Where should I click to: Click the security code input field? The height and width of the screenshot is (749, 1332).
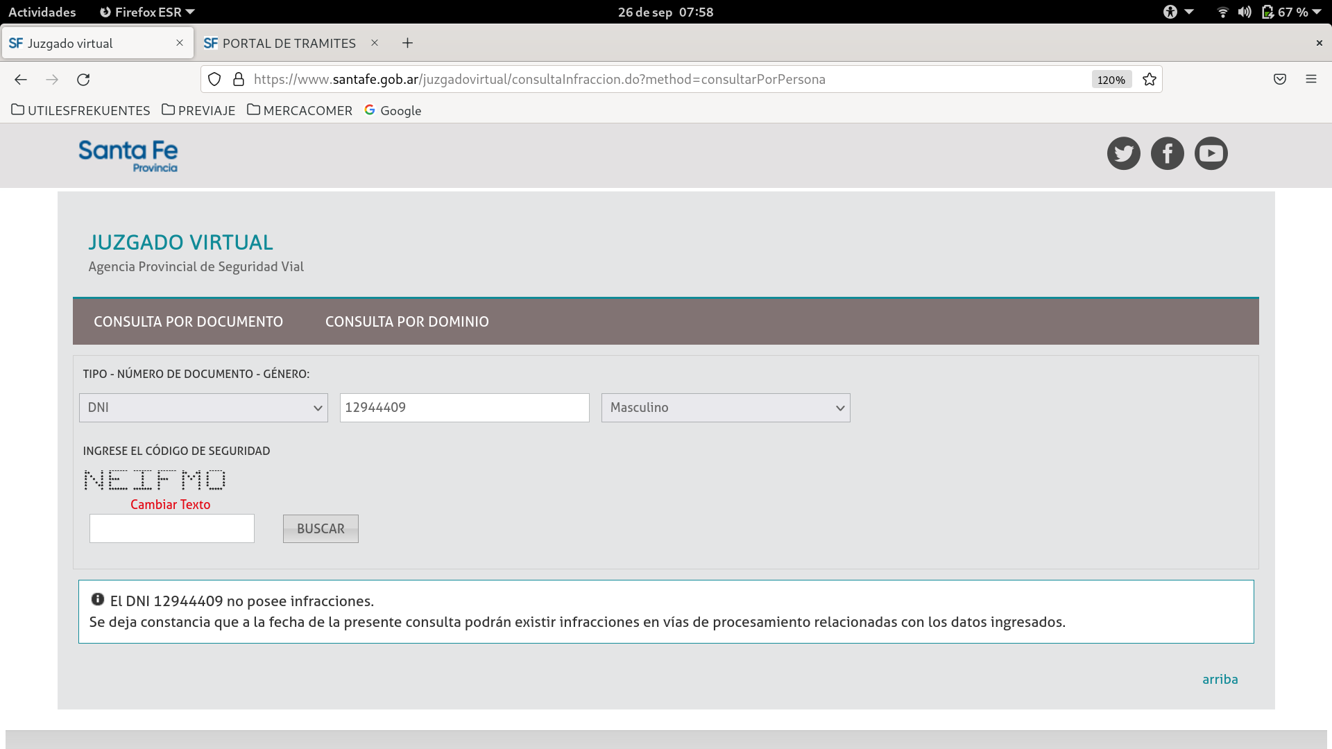[x=171, y=528]
